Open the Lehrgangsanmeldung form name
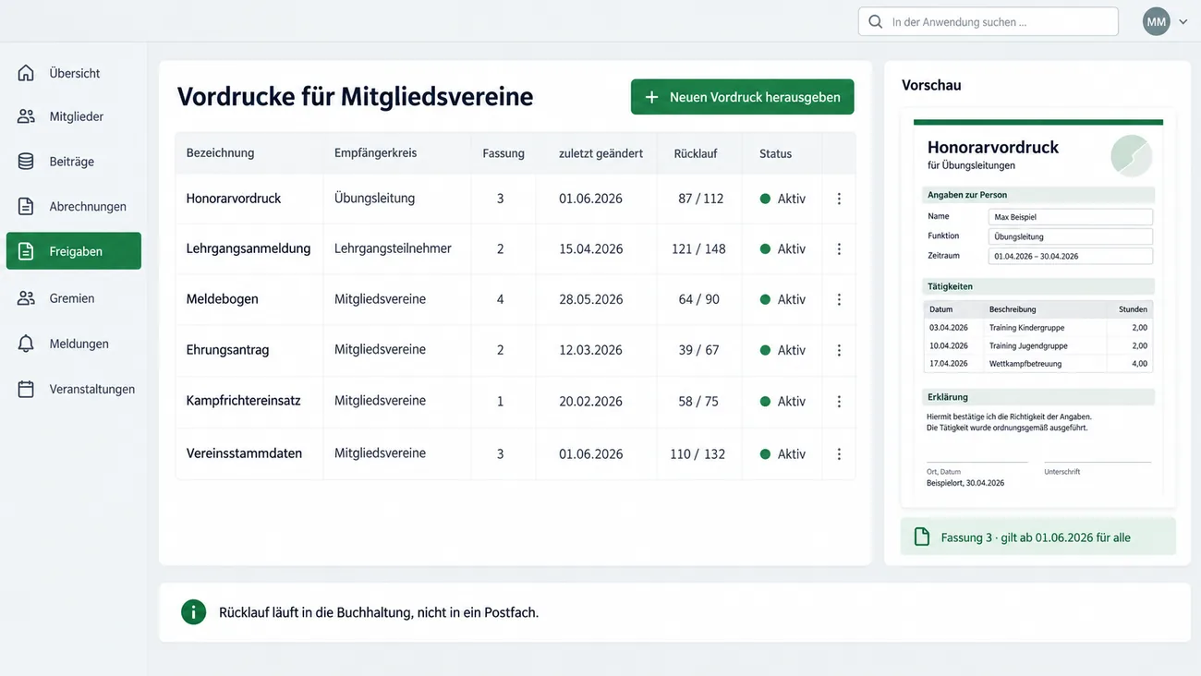The image size is (1201, 676). click(249, 249)
